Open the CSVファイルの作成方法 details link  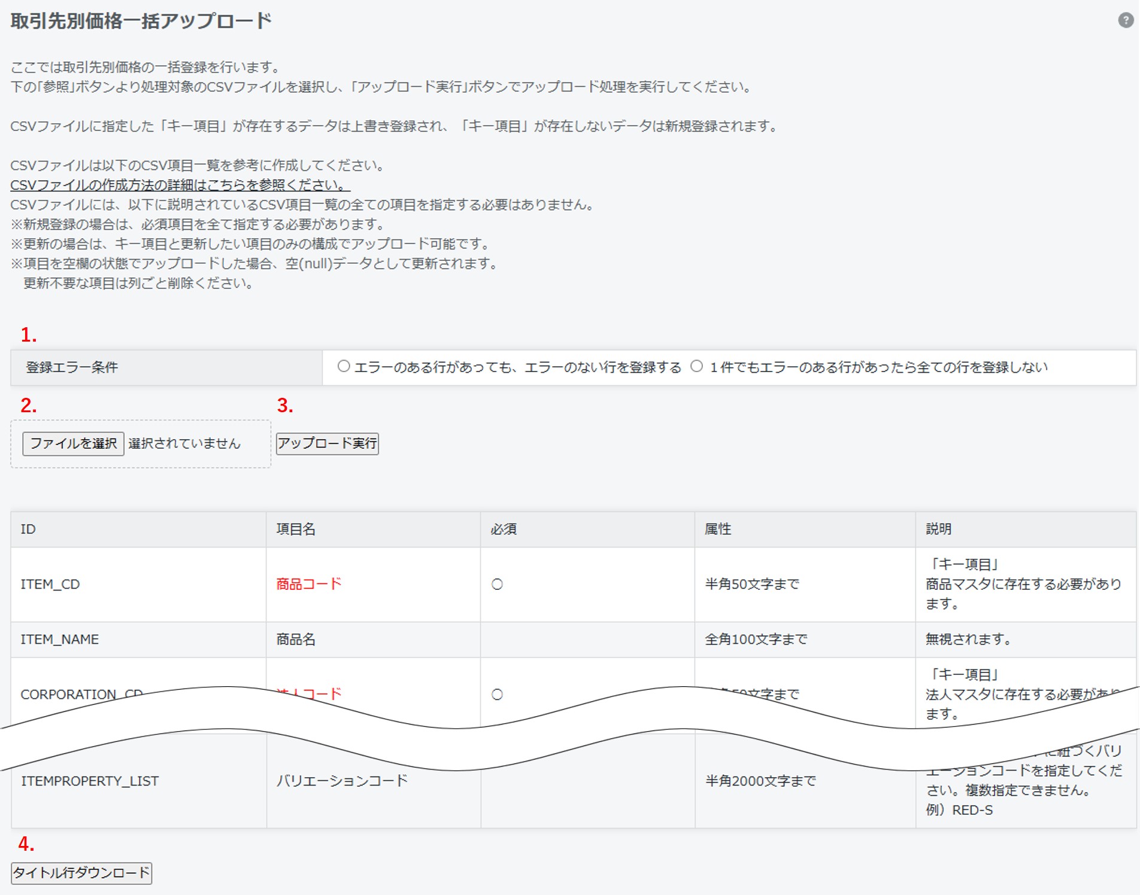[x=180, y=185]
